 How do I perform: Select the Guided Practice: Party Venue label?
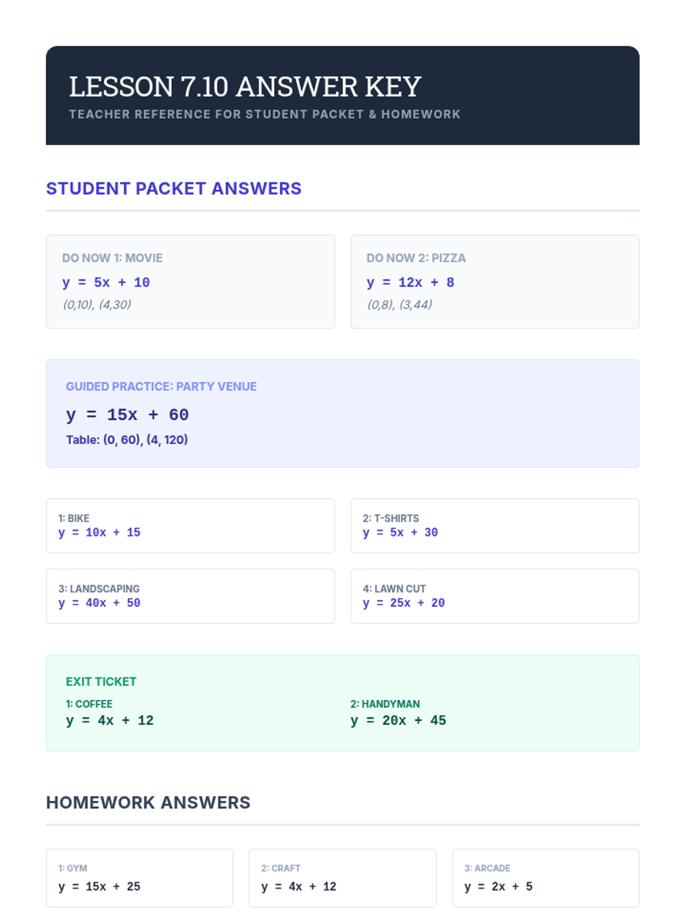[161, 387]
